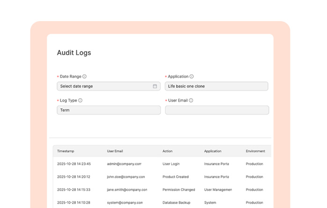Click Production cell in Permission Changed row
This screenshot has width=327, height=208.
tap(254, 190)
